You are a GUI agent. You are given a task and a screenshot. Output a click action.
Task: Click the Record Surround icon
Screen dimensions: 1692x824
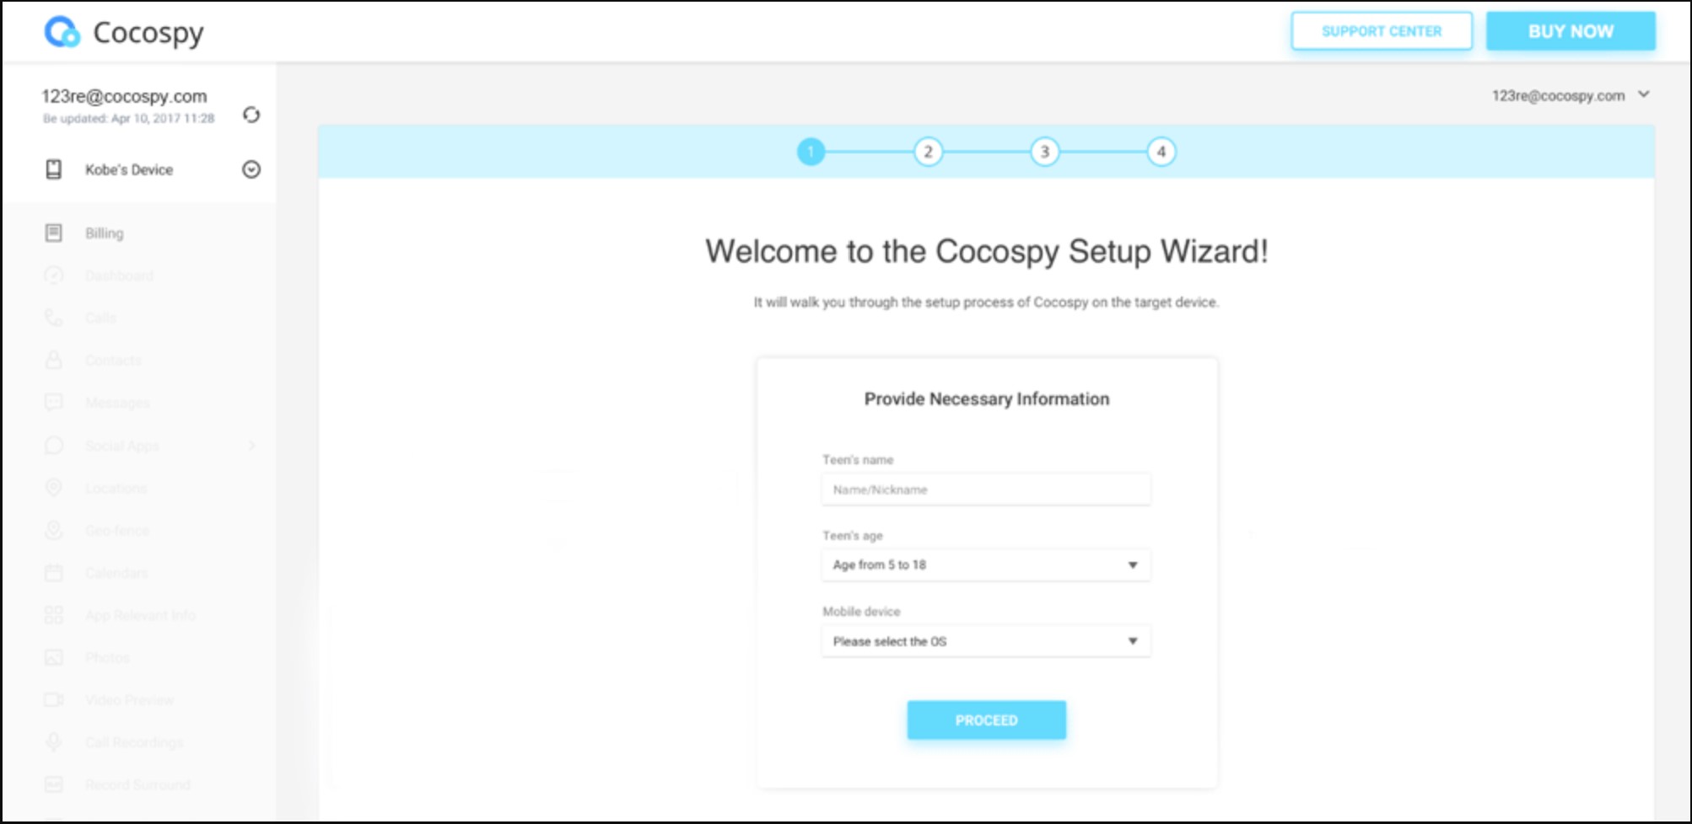coord(53,784)
